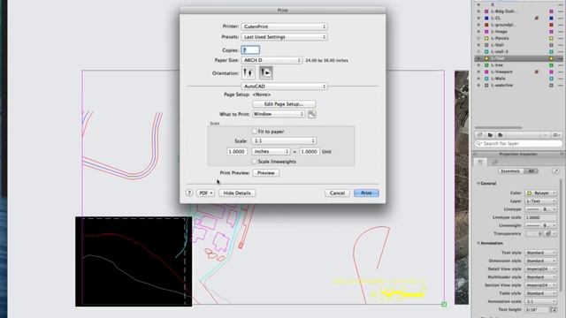Click the Copies input field
566x318 pixels.
(250, 50)
